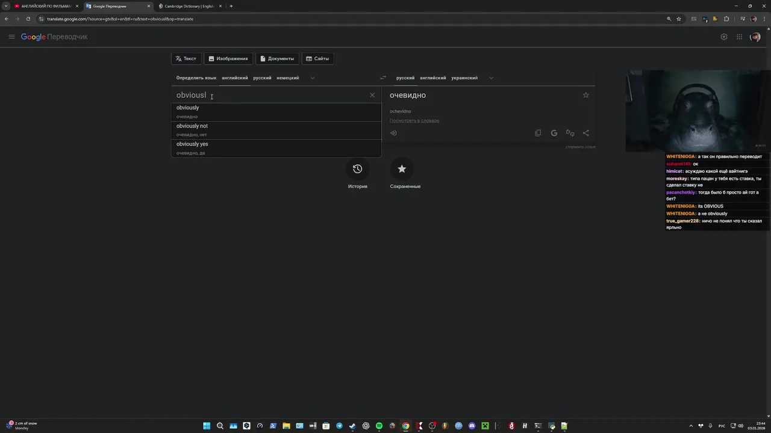
Task: Open the Chrome profile avatar
Action: [x=754, y=19]
